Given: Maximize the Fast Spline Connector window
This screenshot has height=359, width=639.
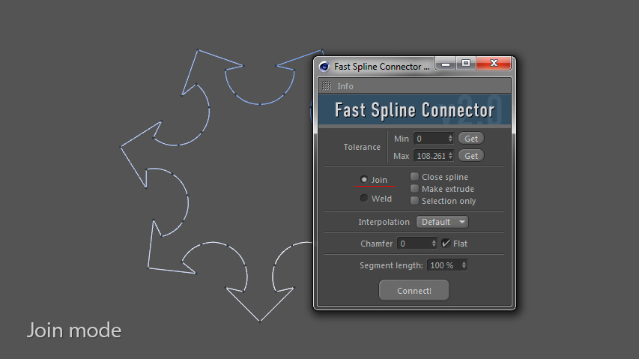Looking at the screenshot, I should [466, 64].
